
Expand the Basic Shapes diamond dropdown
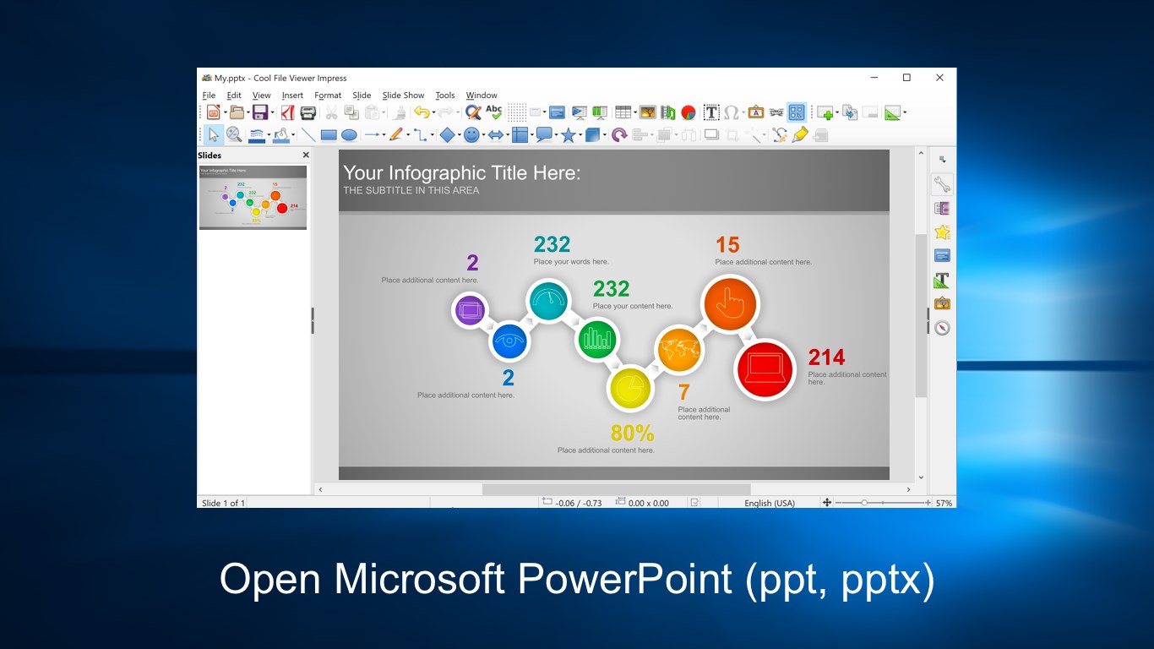click(x=460, y=135)
